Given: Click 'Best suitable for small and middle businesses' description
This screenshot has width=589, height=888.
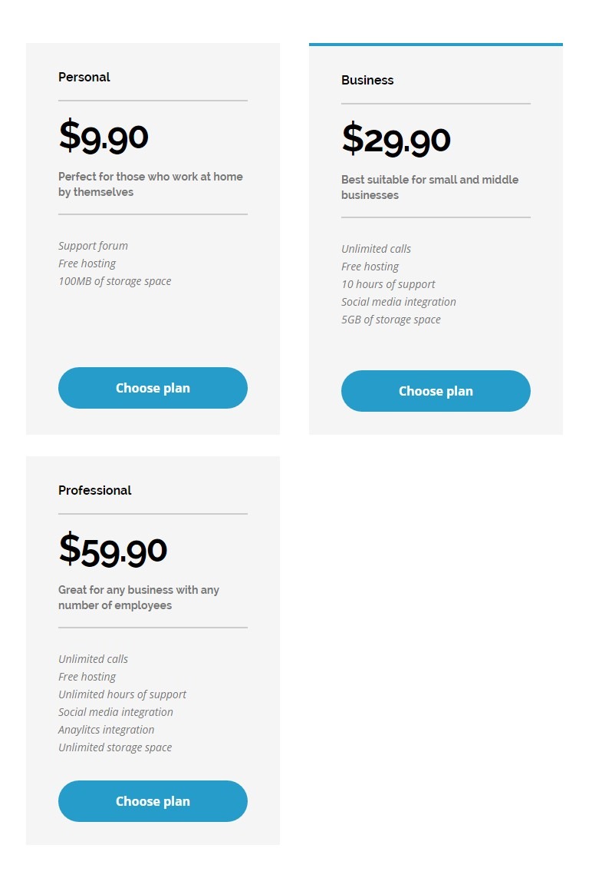Looking at the screenshot, I should pyautogui.click(x=429, y=187).
